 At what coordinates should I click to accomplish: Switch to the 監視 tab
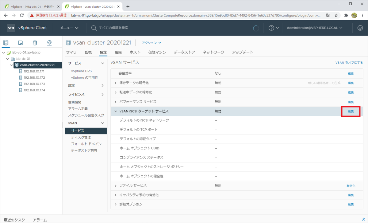click(88, 52)
